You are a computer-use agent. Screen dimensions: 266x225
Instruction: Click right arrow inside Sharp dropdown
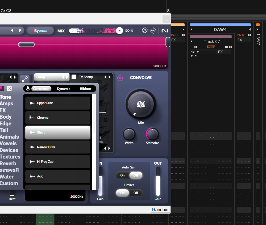[67, 77]
